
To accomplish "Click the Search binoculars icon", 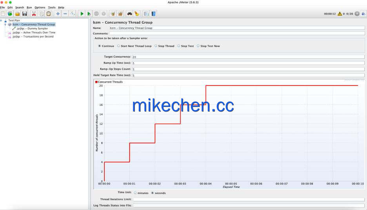I will tap(129, 14).
